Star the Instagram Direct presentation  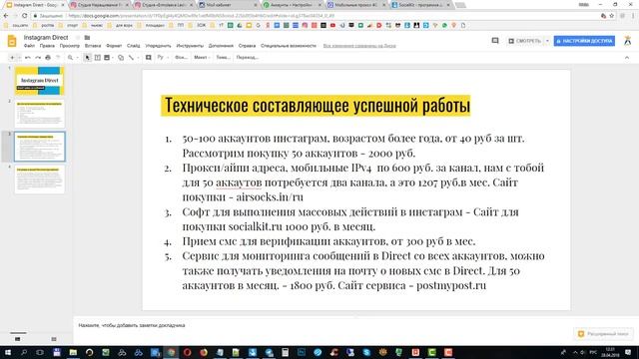(78, 38)
